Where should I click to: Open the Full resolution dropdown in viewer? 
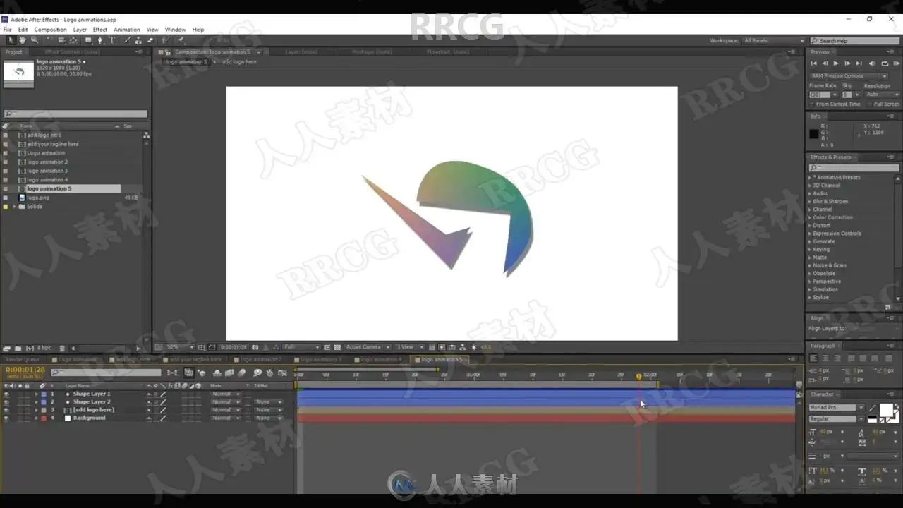click(x=301, y=347)
